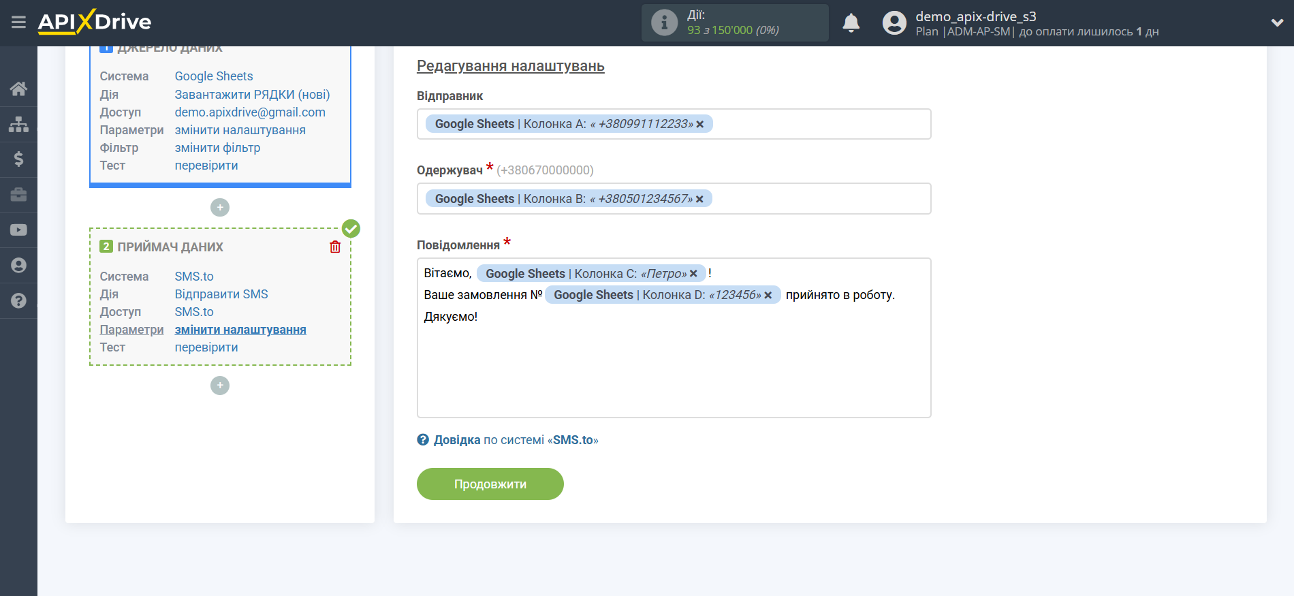The image size is (1294, 596).
Task: Click the ApiX-Drive logo
Action: click(95, 22)
